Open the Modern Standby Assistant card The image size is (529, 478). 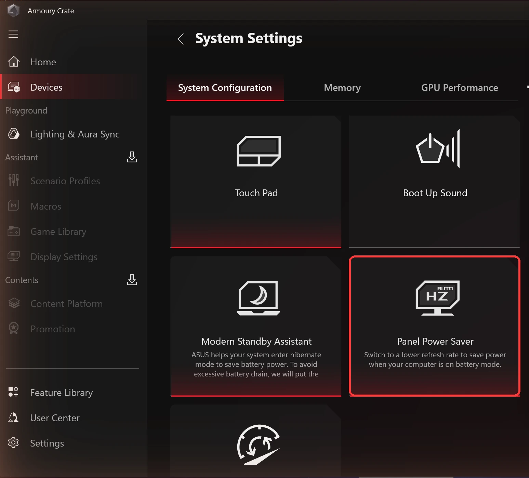(256, 326)
